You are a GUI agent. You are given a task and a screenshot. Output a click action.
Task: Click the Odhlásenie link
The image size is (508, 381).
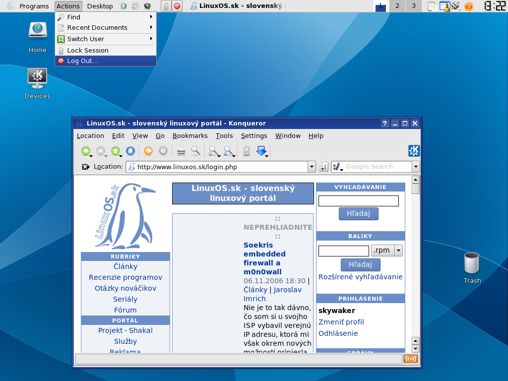point(338,333)
